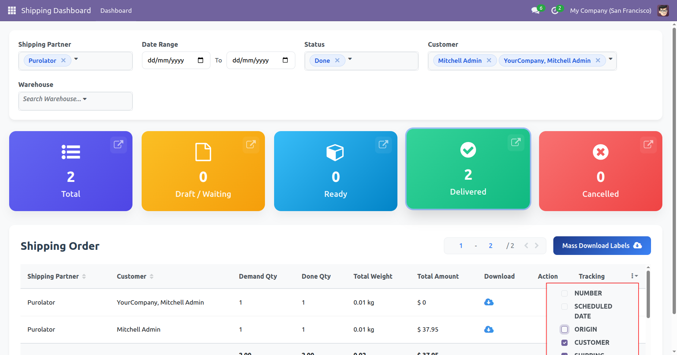The image size is (677, 355).
Task: Click the user avatar in top bar
Action: coord(663,11)
